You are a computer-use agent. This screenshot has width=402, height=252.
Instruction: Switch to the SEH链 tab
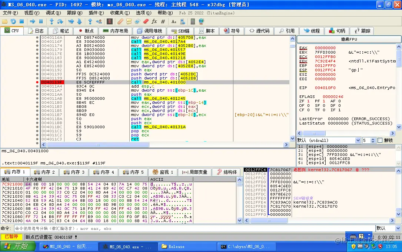(x=180, y=31)
